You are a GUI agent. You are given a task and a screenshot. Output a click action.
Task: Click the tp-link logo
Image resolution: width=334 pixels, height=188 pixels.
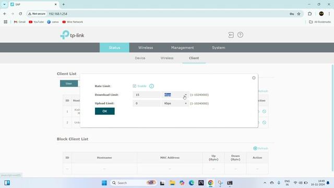(x=72, y=35)
